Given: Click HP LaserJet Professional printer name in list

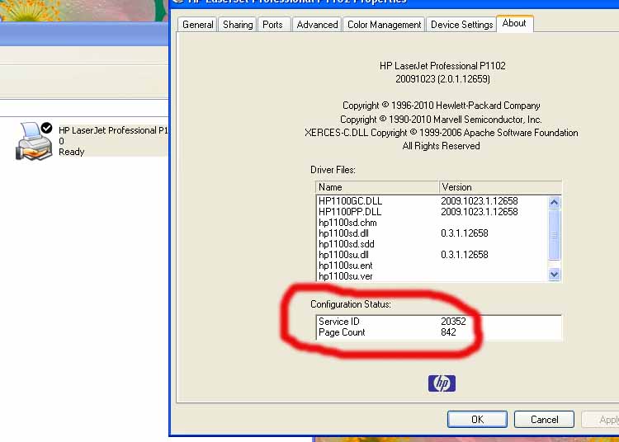Looking at the screenshot, I should point(113,130).
